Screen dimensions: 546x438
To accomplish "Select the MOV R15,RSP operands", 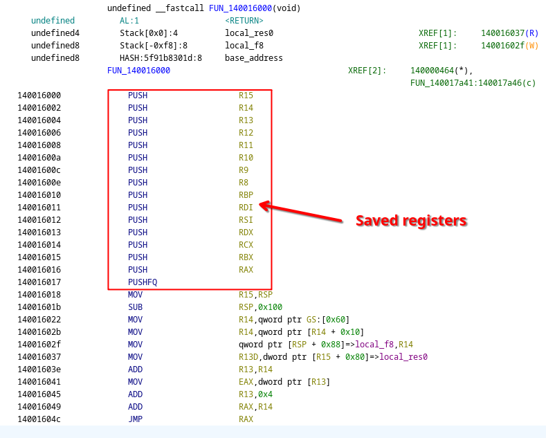I will pos(255,295).
